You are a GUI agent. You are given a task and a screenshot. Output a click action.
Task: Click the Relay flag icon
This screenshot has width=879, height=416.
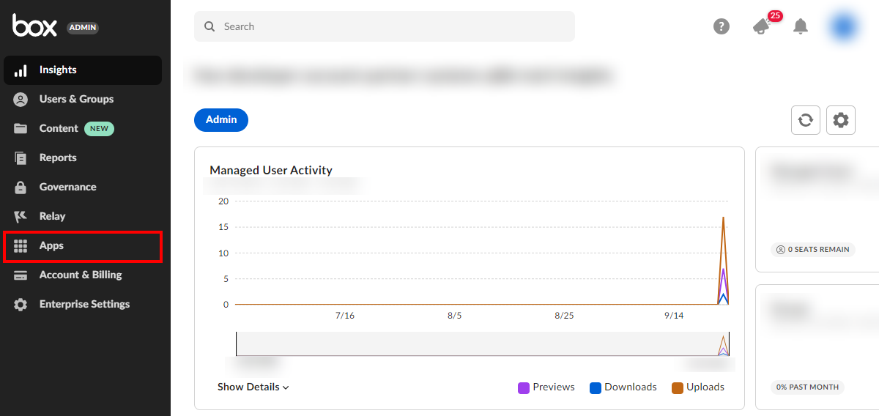(21, 217)
